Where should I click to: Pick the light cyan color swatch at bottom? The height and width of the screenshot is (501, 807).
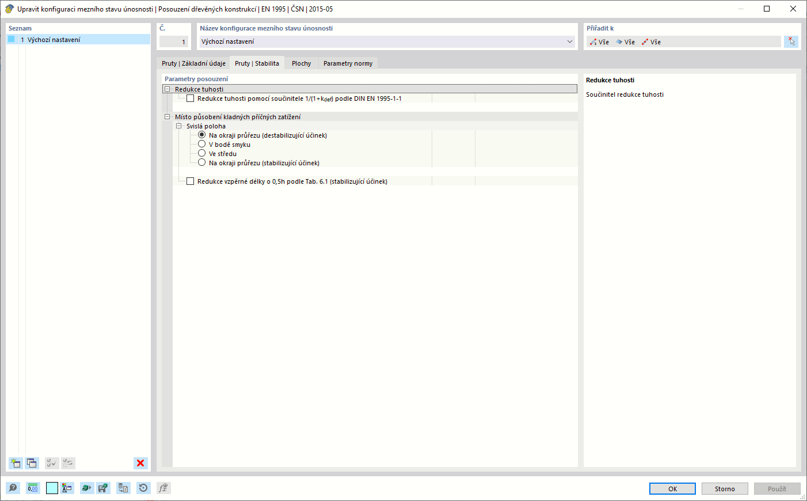pos(52,488)
